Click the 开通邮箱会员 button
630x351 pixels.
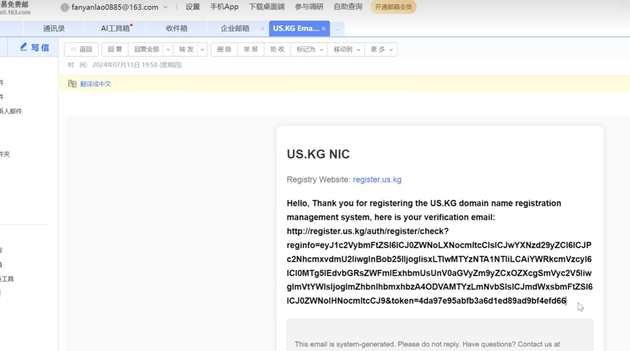tap(393, 7)
